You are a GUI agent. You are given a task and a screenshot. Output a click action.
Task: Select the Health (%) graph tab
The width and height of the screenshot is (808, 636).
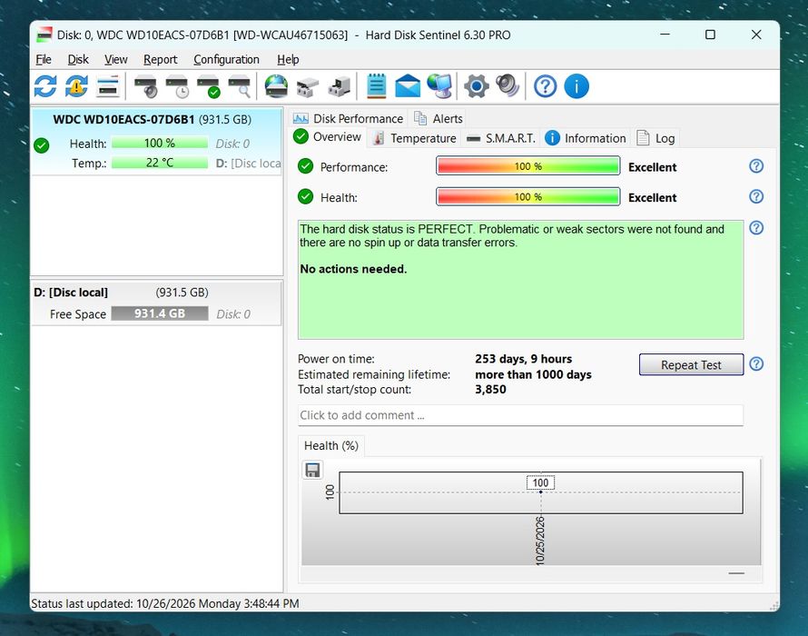point(331,446)
